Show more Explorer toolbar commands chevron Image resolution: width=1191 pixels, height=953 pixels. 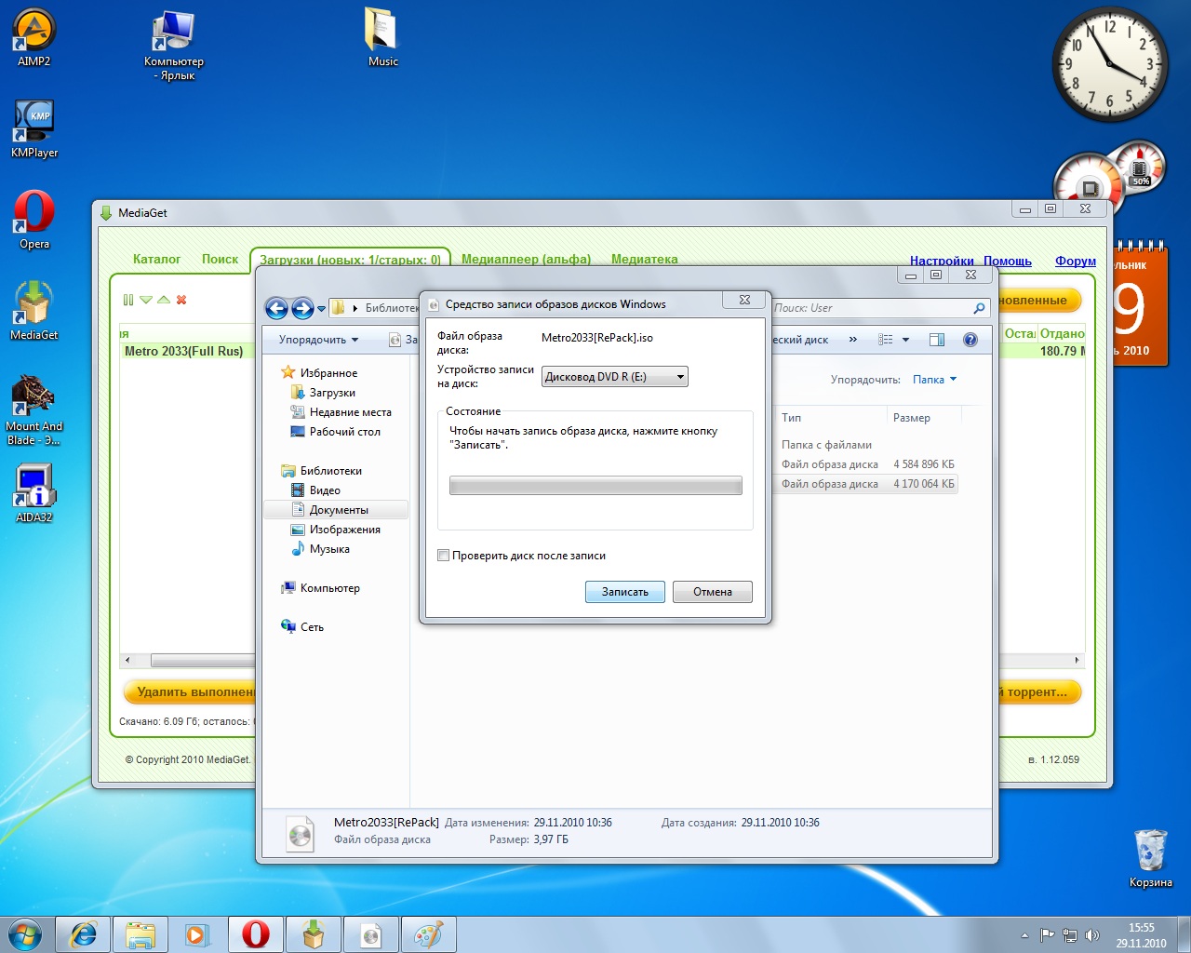click(x=853, y=340)
